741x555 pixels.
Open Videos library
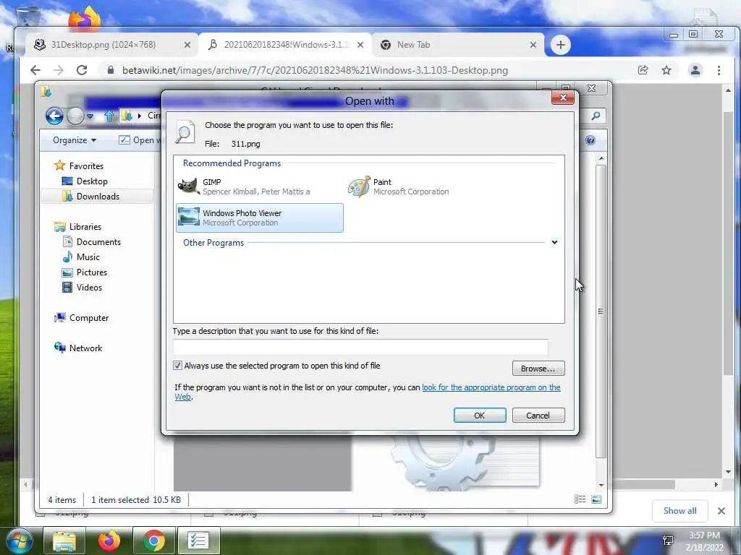pyautogui.click(x=82, y=288)
